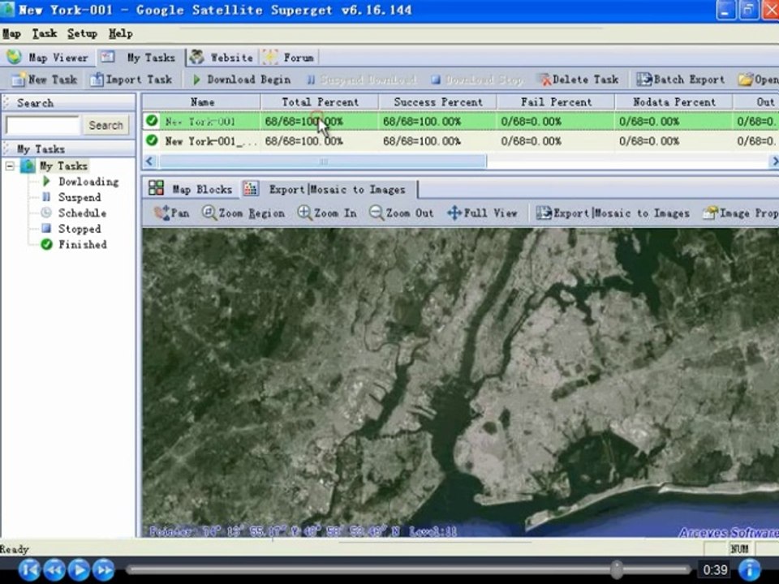Image resolution: width=779 pixels, height=584 pixels.
Task: Click the Suspend Download icon
Action: 311,80
